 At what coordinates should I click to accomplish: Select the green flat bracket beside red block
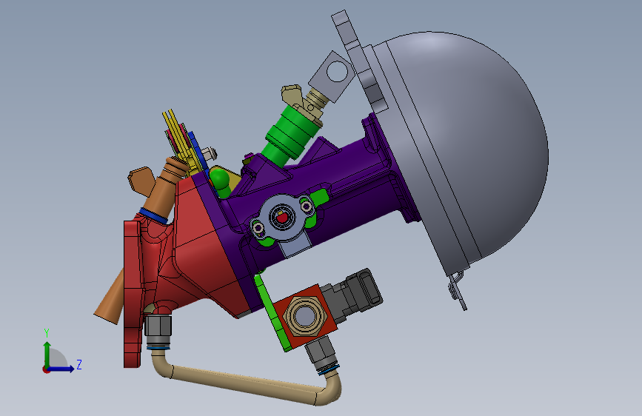click(x=272, y=313)
